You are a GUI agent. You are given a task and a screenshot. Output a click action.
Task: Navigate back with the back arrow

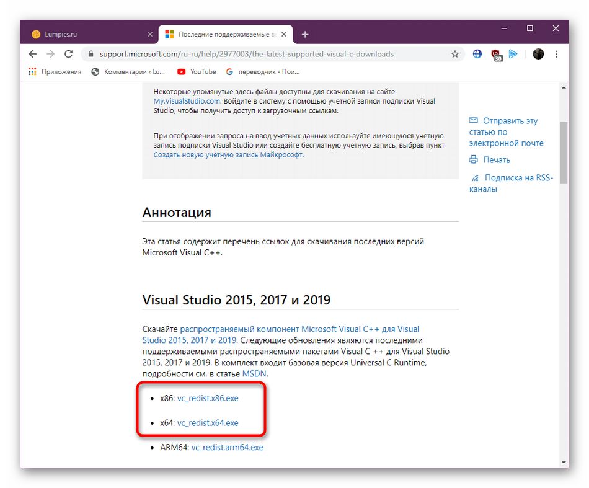[32, 54]
